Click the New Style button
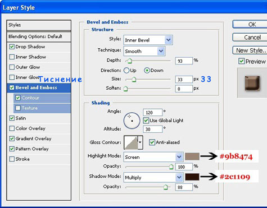This screenshot has height=208, width=267. tap(250, 50)
